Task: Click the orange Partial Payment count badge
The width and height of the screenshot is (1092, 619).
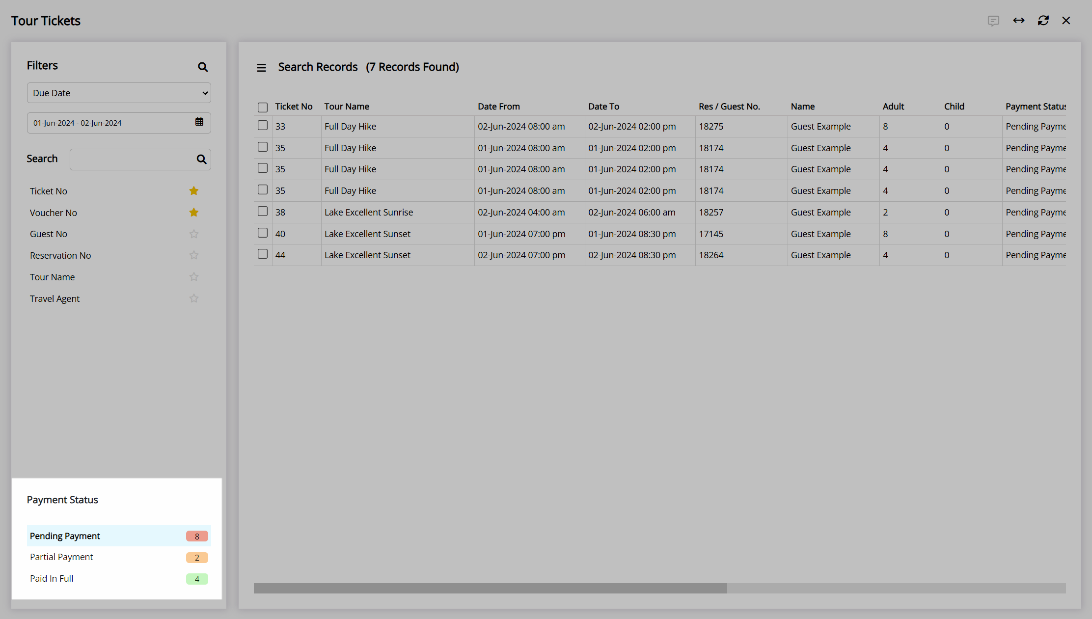Action: 197,558
